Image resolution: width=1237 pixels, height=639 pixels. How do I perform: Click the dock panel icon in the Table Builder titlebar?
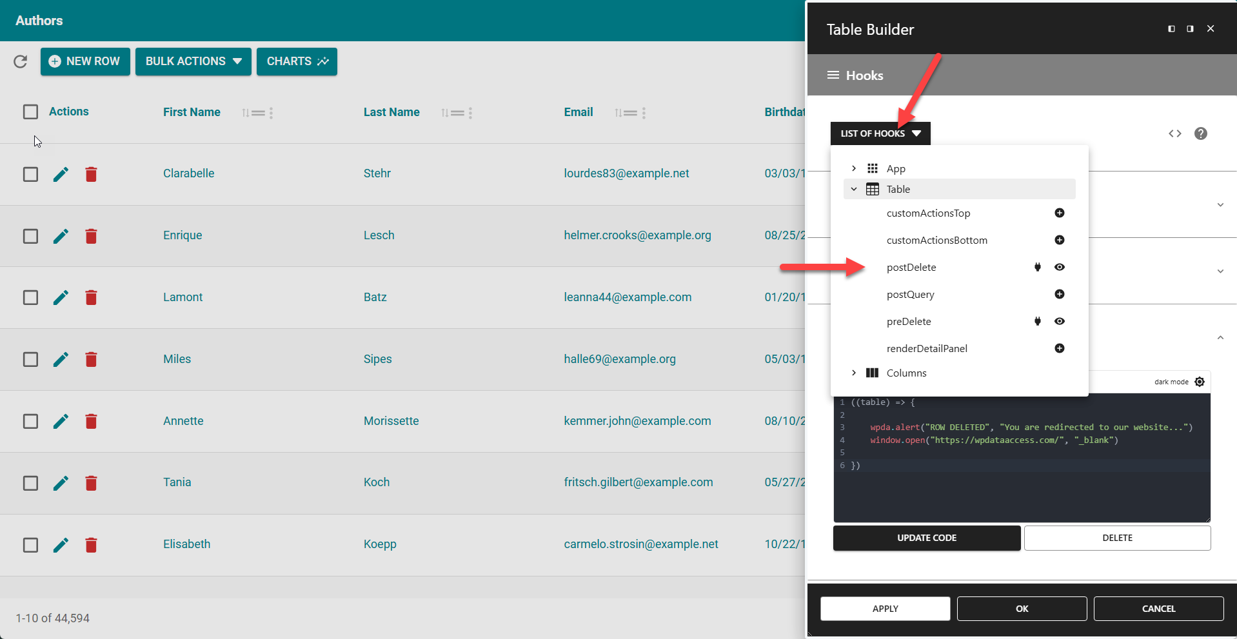click(x=1171, y=28)
